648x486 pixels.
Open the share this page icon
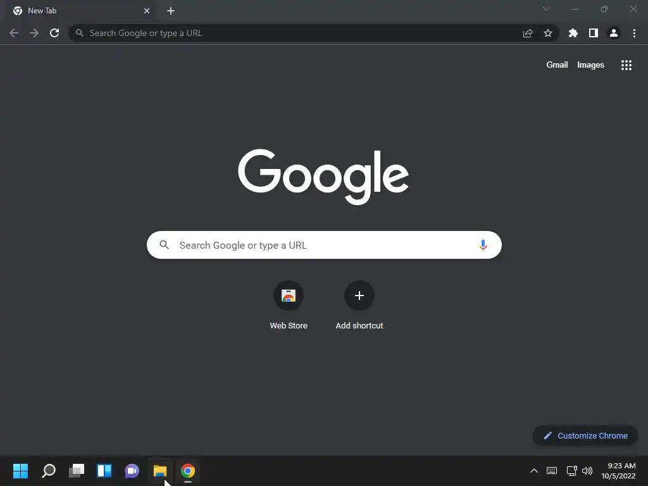click(528, 34)
